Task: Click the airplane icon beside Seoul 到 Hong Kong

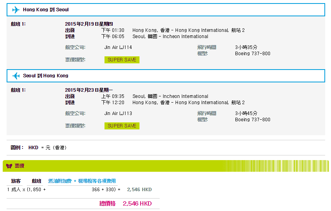Action: tap(16, 76)
